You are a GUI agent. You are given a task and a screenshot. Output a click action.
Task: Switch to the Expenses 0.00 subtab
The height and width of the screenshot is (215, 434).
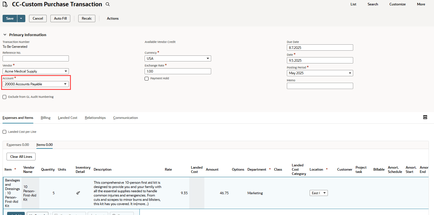(18, 145)
